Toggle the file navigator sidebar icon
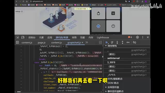 (x=18, y=42)
